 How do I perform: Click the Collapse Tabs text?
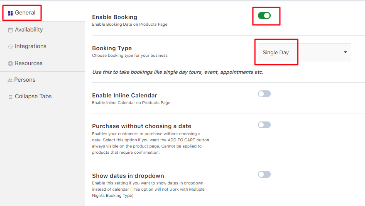tap(33, 97)
